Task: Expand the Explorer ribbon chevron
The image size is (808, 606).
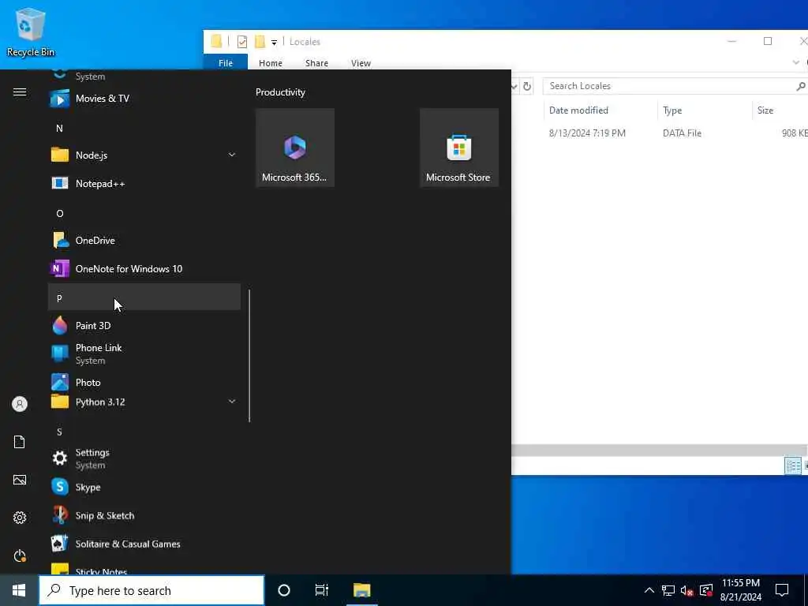Action: pos(795,63)
